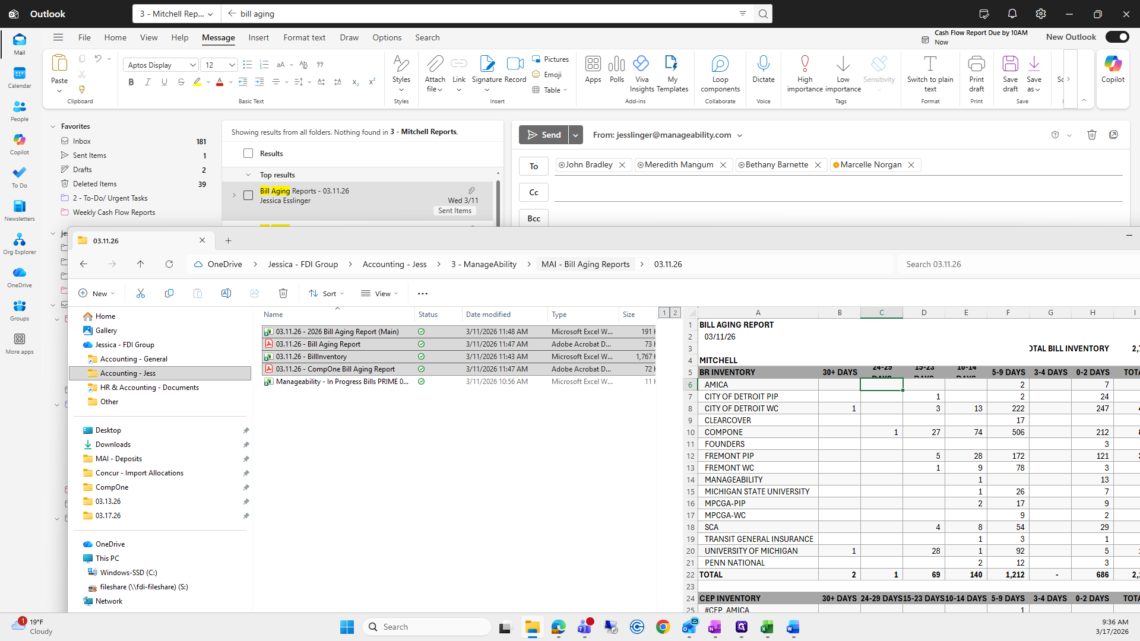This screenshot has width=1140, height=641.
Task: Discard draft with trash icon
Action: coord(1091,135)
